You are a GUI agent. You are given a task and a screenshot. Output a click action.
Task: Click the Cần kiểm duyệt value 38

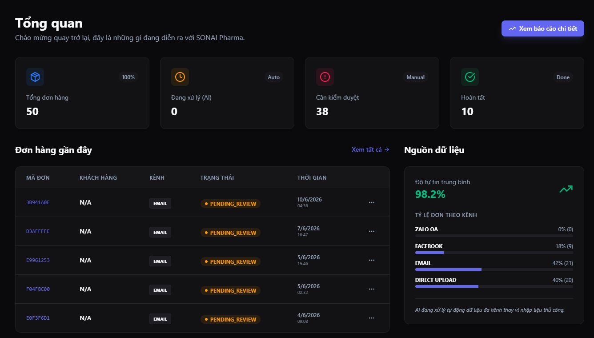tap(322, 112)
